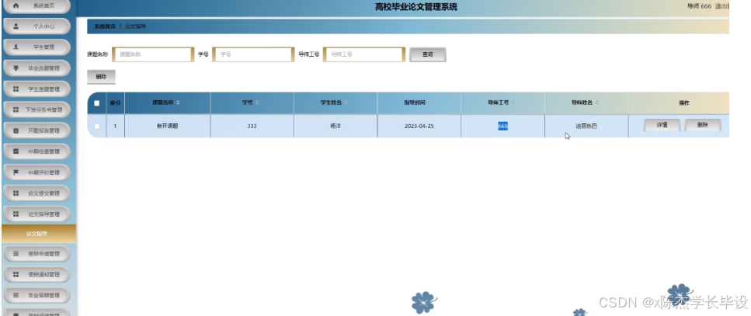Click 退出 link at top right
Screen dimensions: 751x316
[x=721, y=6]
